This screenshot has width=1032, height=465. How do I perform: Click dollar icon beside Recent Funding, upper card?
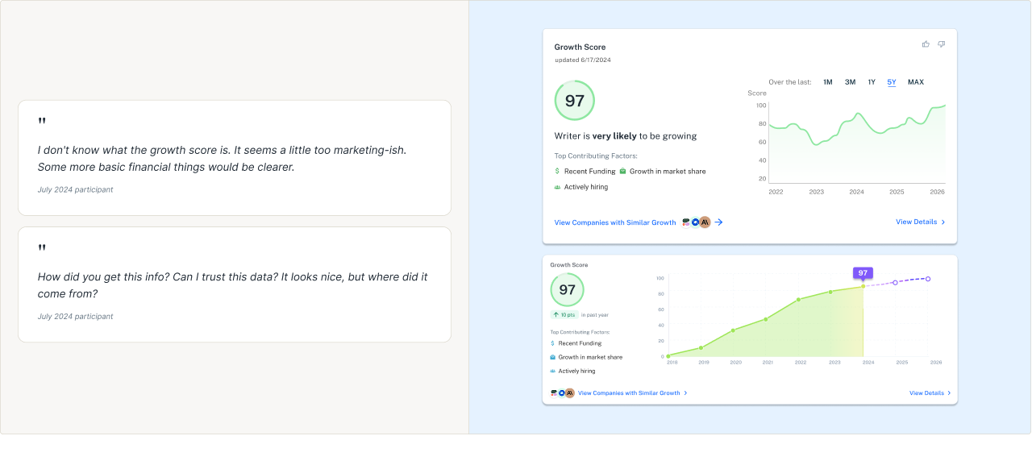(557, 171)
